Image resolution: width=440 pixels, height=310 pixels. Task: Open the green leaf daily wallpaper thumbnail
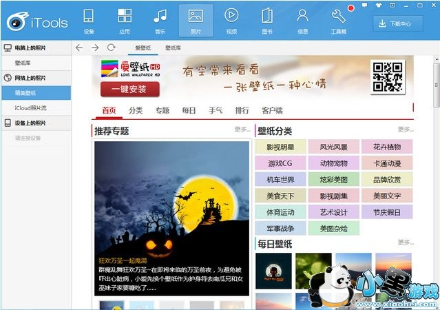pyautogui.click(x=313, y=271)
